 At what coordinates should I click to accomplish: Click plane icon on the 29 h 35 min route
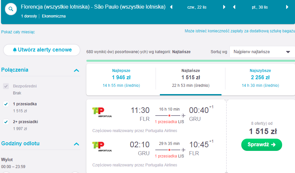(x=183, y=150)
